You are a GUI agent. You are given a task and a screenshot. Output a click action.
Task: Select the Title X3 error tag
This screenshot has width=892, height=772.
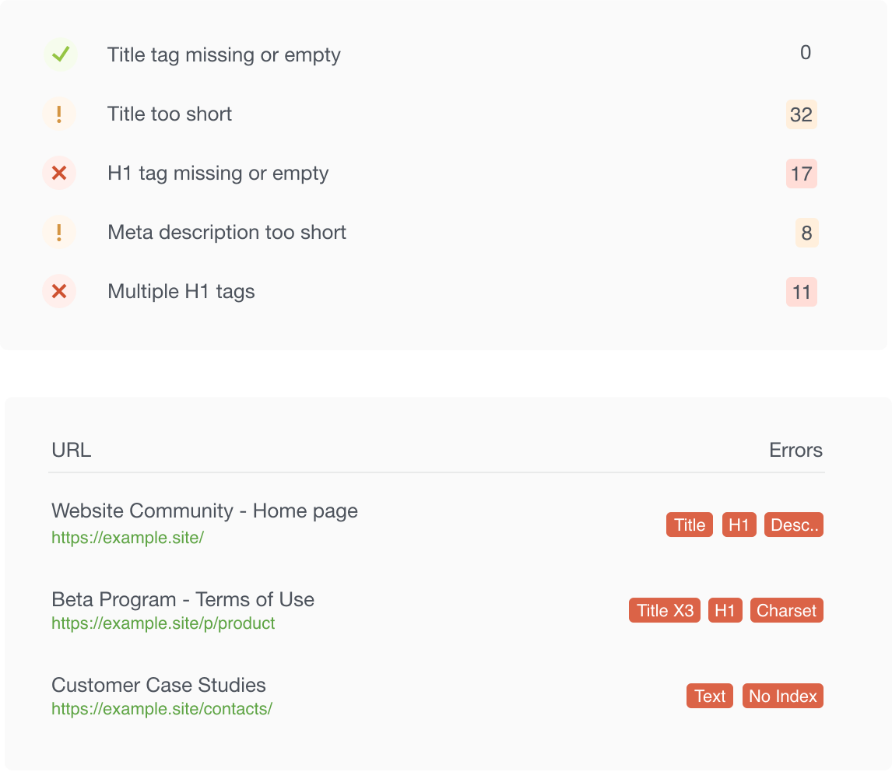664,611
